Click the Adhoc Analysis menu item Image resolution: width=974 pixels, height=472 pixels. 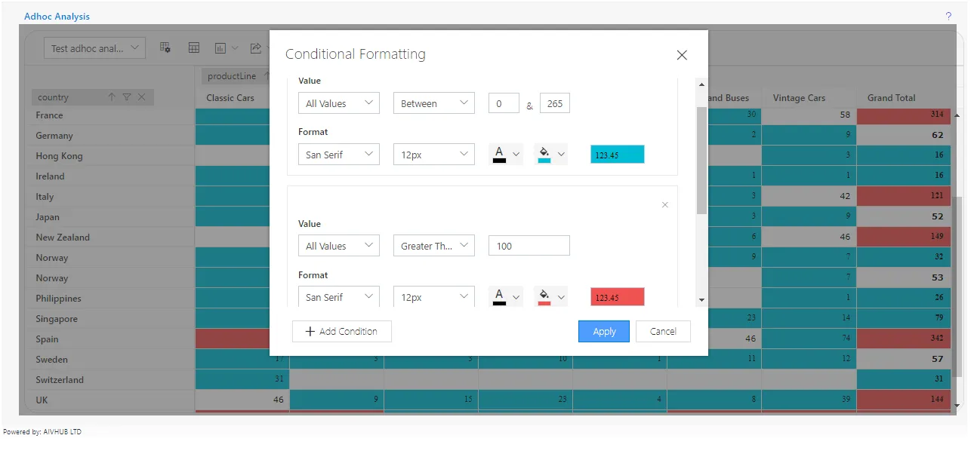[x=57, y=16]
